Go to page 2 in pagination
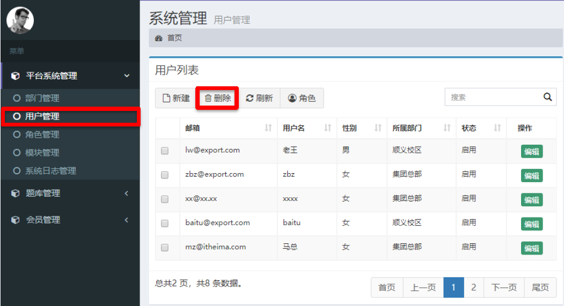This screenshot has height=306, width=564. pos(473,288)
